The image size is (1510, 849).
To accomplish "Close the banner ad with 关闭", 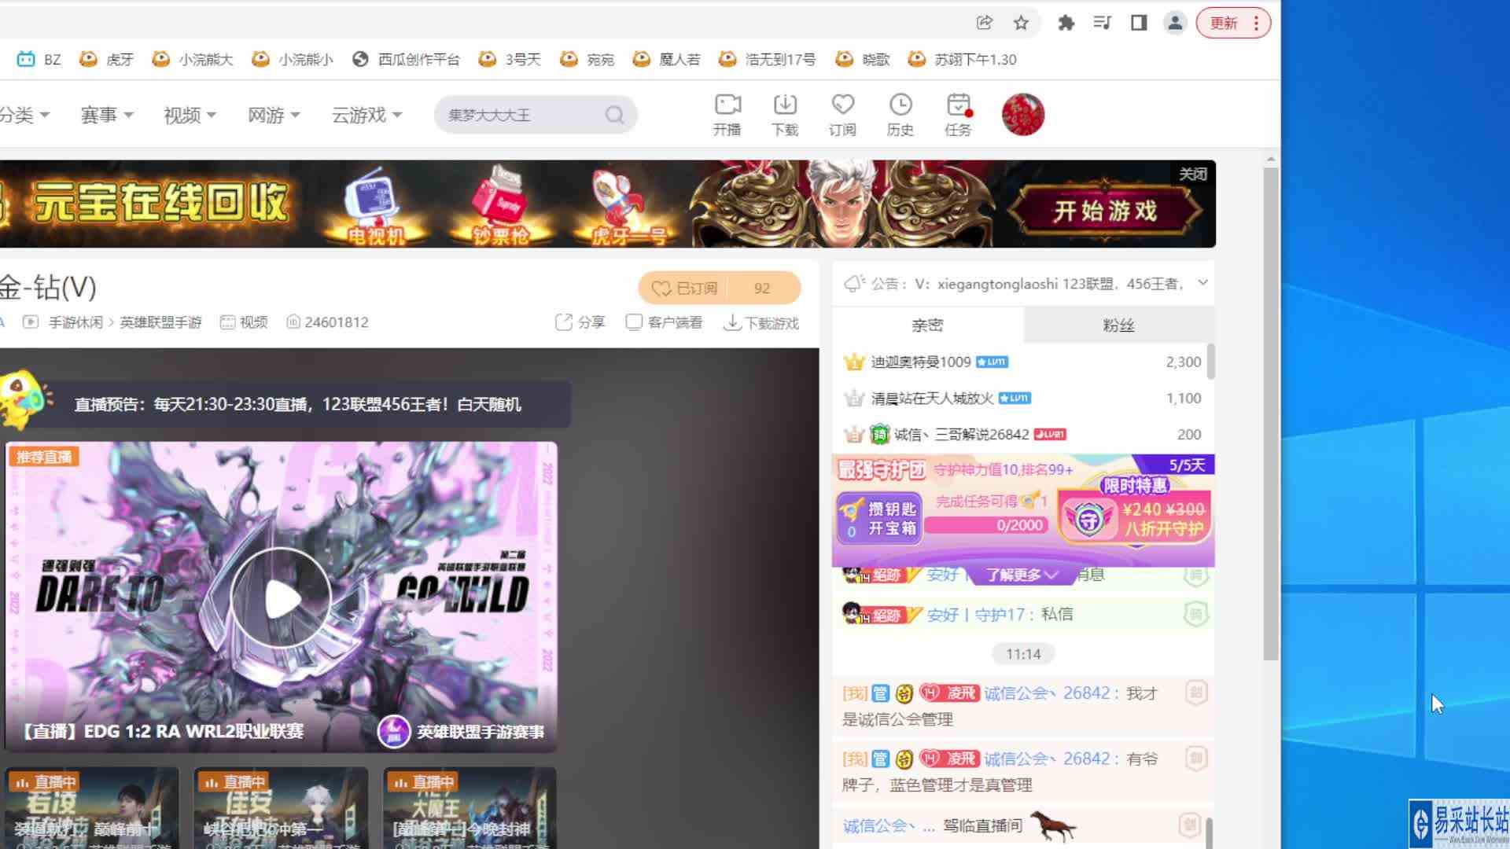I will pos(1193,174).
